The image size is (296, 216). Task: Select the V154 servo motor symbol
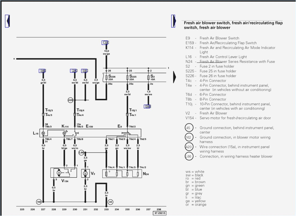59,173
